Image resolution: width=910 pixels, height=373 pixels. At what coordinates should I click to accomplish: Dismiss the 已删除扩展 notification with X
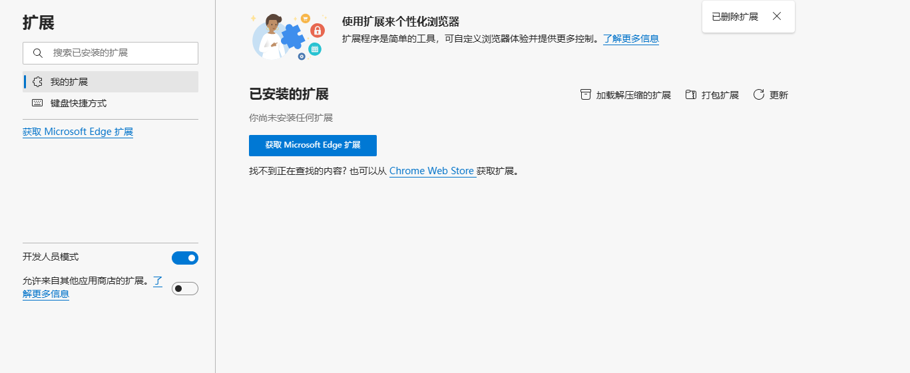[777, 17]
